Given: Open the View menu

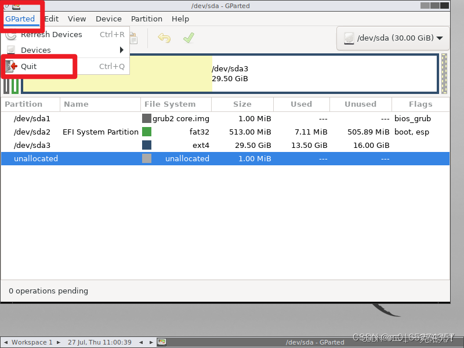Looking at the screenshot, I should point(77,19).
